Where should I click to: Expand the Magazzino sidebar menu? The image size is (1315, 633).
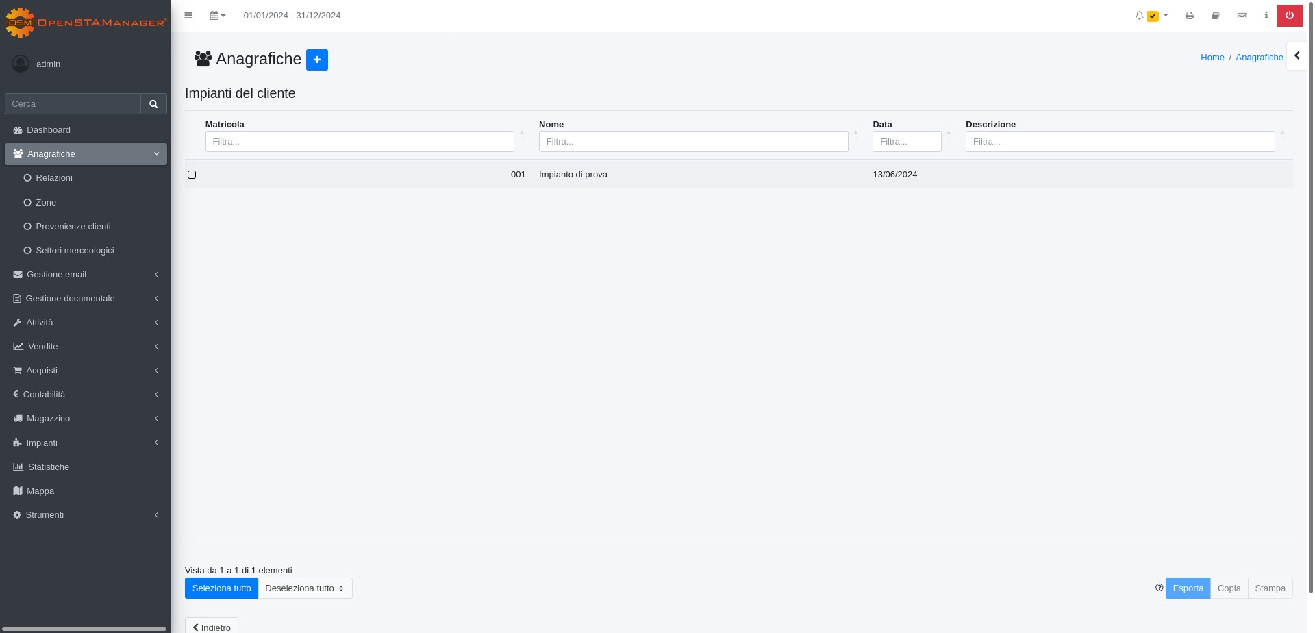point(48,419)
